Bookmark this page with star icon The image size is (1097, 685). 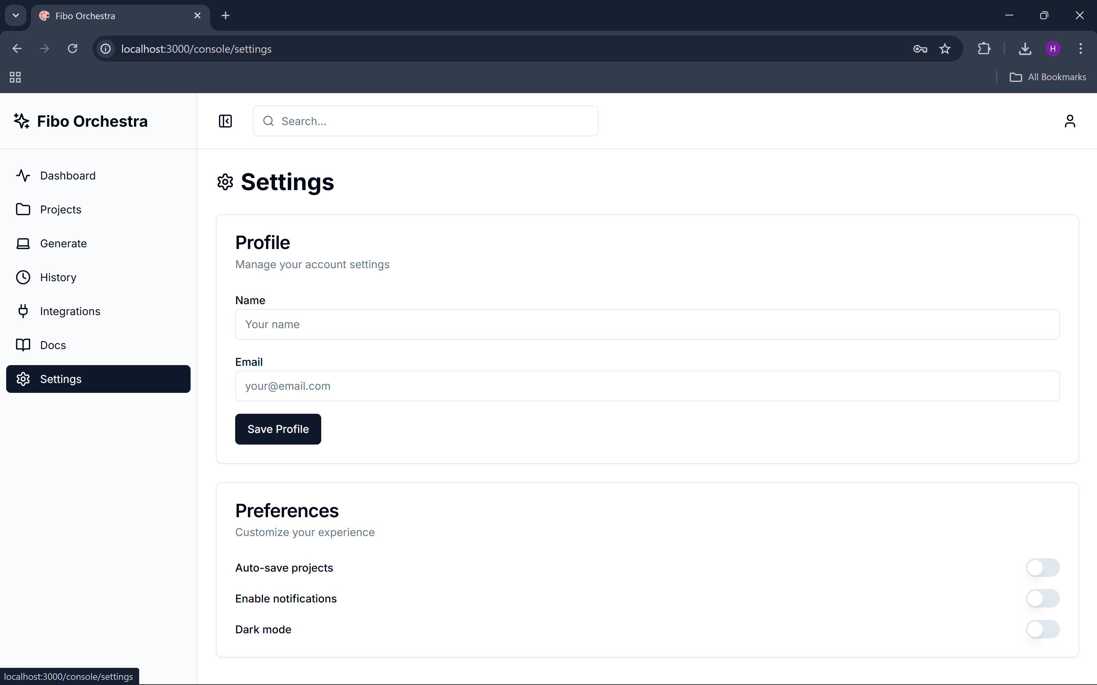[x=945, y=49]
